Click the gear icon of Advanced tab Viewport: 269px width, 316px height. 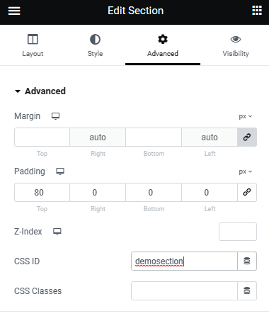(x=163, y=39)
